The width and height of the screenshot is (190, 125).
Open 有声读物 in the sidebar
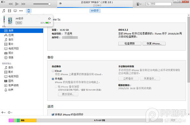22,85
